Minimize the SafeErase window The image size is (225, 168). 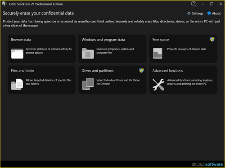coord(203,4)
